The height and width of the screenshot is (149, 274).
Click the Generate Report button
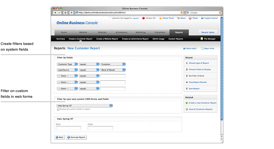76,137
